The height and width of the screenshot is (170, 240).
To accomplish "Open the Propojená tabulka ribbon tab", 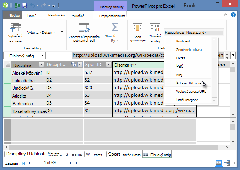I will [x=112, y=16].
